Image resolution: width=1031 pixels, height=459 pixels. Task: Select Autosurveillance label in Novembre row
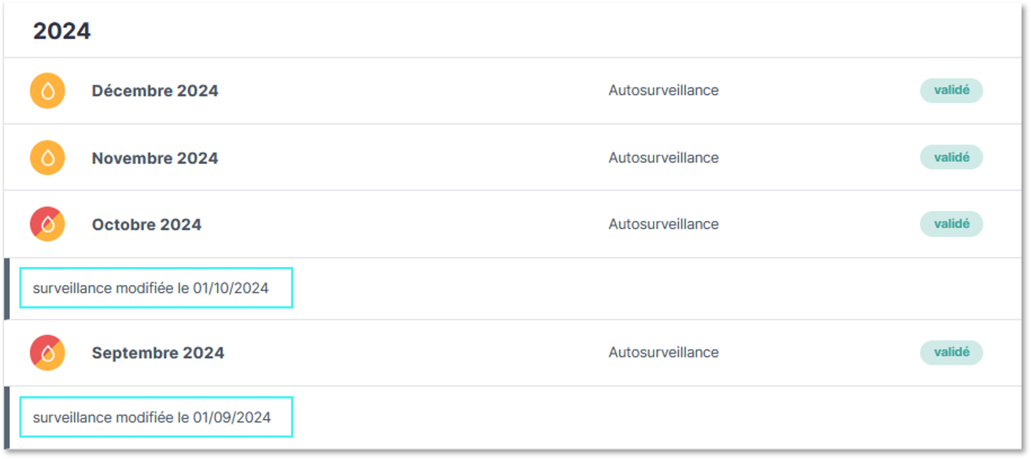coord(664,157)
